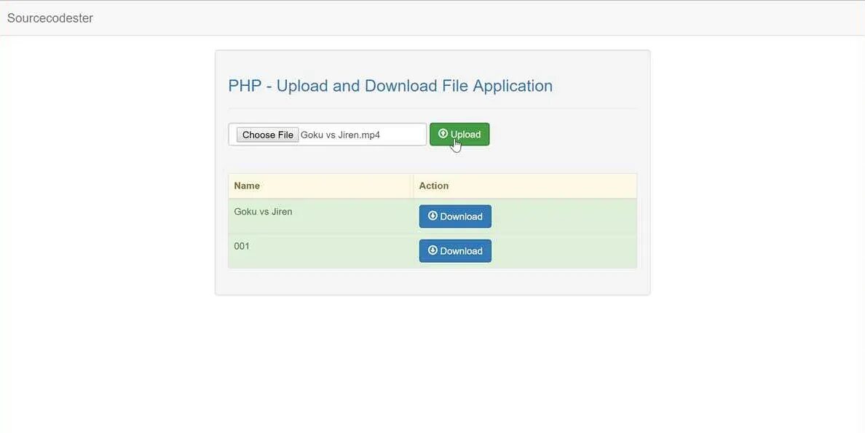Click the Name column header
The height and width of the screenshot is (433, 865).
click(320, 186)
